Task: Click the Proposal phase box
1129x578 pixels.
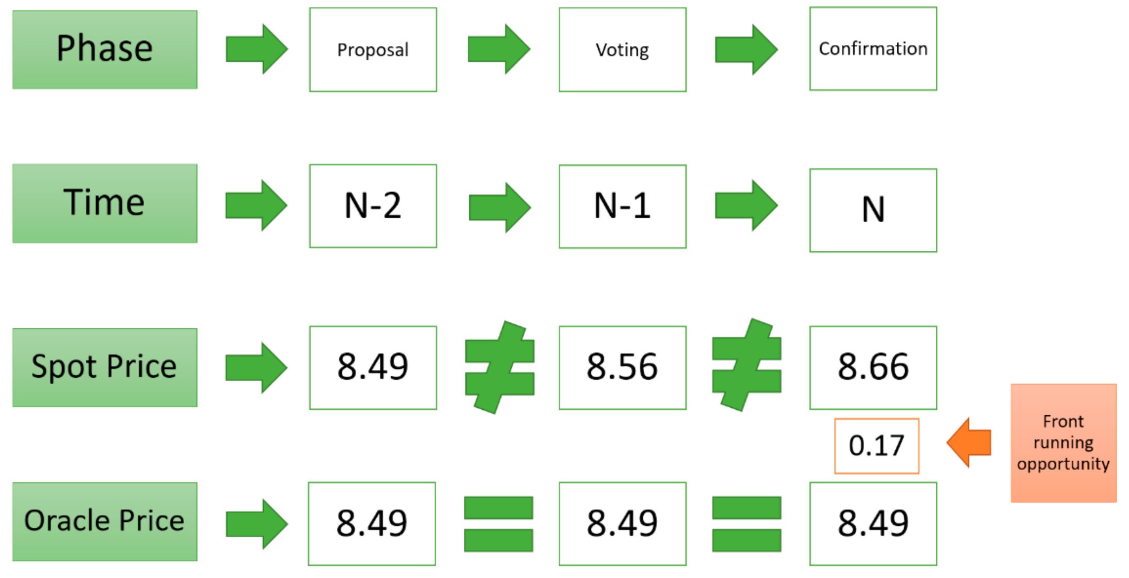Action: point(373,50)
